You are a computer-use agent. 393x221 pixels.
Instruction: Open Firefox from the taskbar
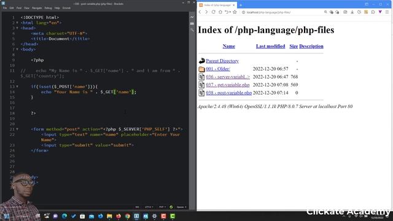tap(119, 216)
